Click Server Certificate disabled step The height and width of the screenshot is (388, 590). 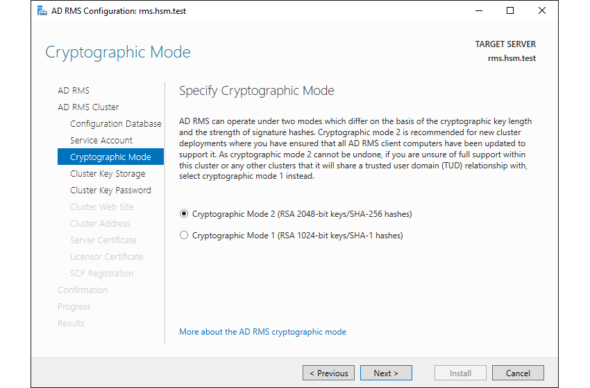(x=103, y=240)
